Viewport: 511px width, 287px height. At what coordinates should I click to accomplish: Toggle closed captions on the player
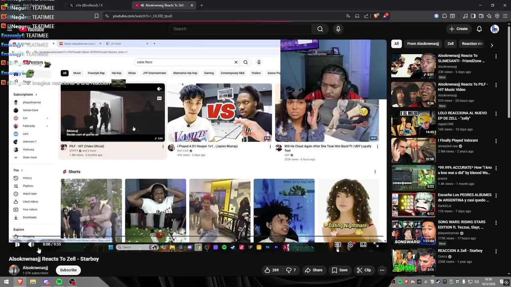[x=338, y=245]
